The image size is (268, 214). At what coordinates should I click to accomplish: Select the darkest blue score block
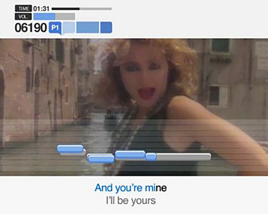(106, 27)
